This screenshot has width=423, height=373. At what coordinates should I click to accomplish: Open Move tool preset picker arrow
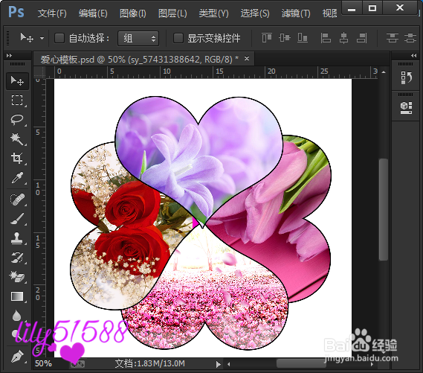point(42,39)
